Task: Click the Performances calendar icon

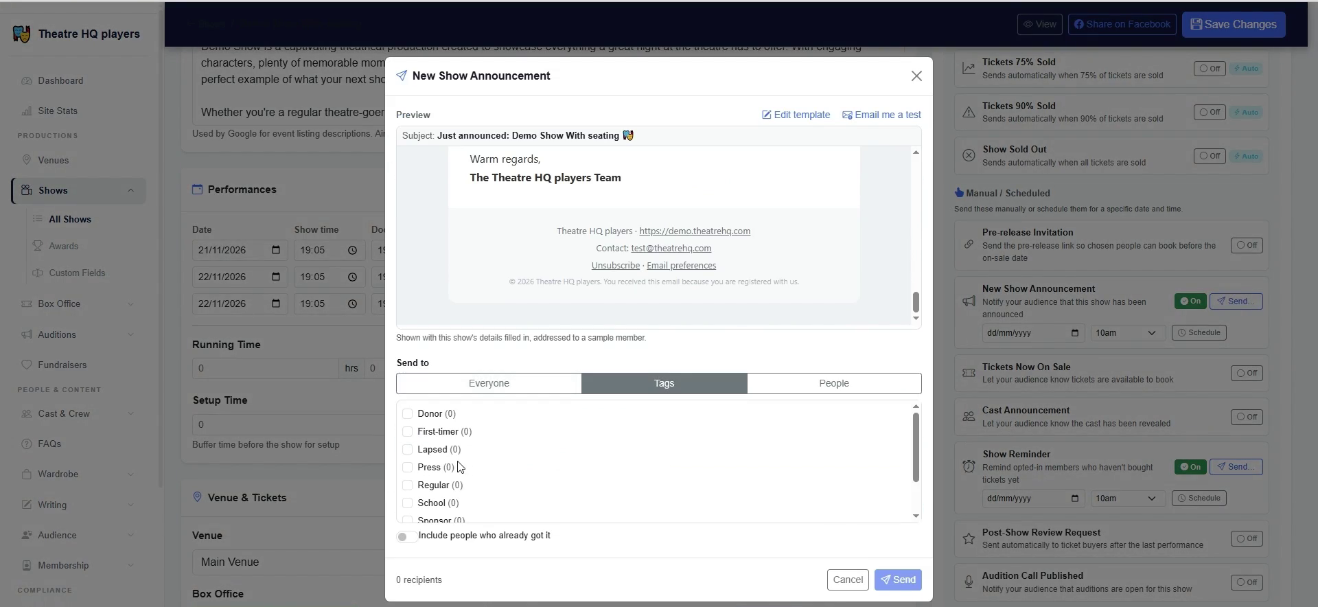Action: pos(198,189)
